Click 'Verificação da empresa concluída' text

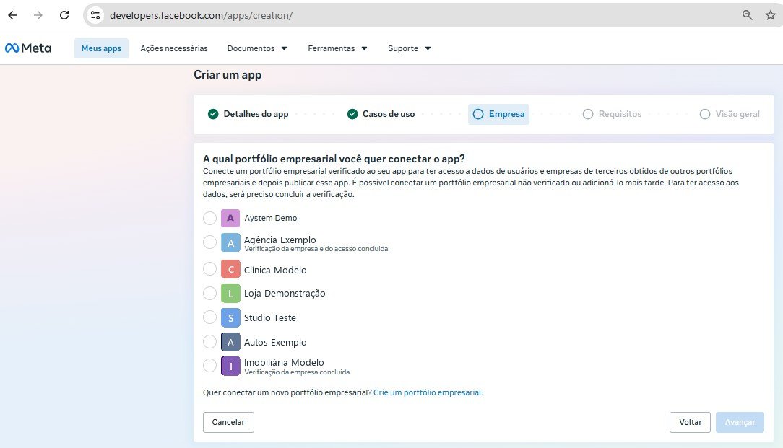click(297, 372)
